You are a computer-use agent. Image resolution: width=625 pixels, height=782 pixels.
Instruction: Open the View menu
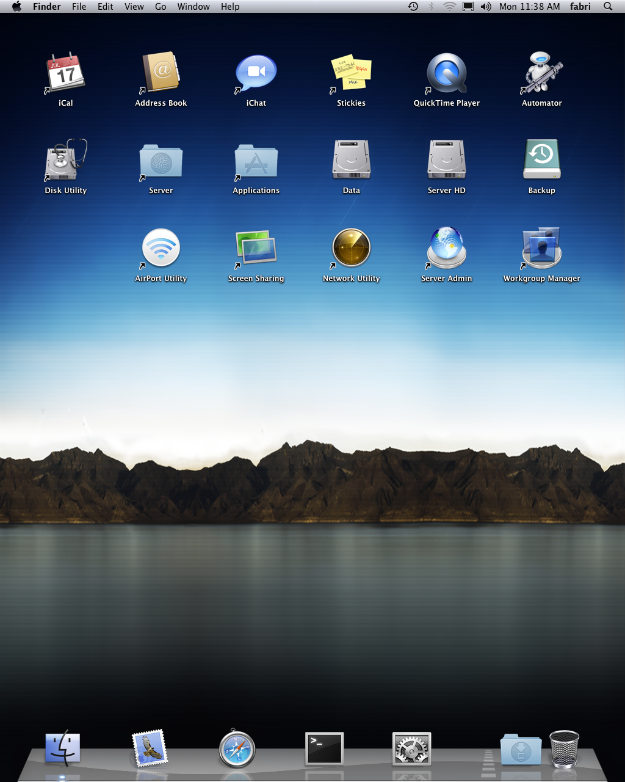tap(134, 7)
